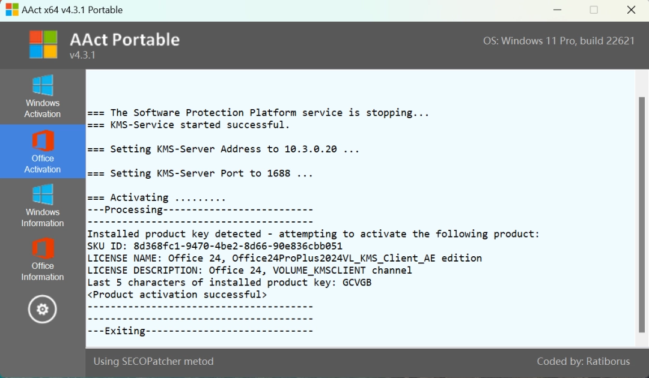Click the 'Office Information' text label
The width and height of the screenshot is (649, 378).
(43, 271)
